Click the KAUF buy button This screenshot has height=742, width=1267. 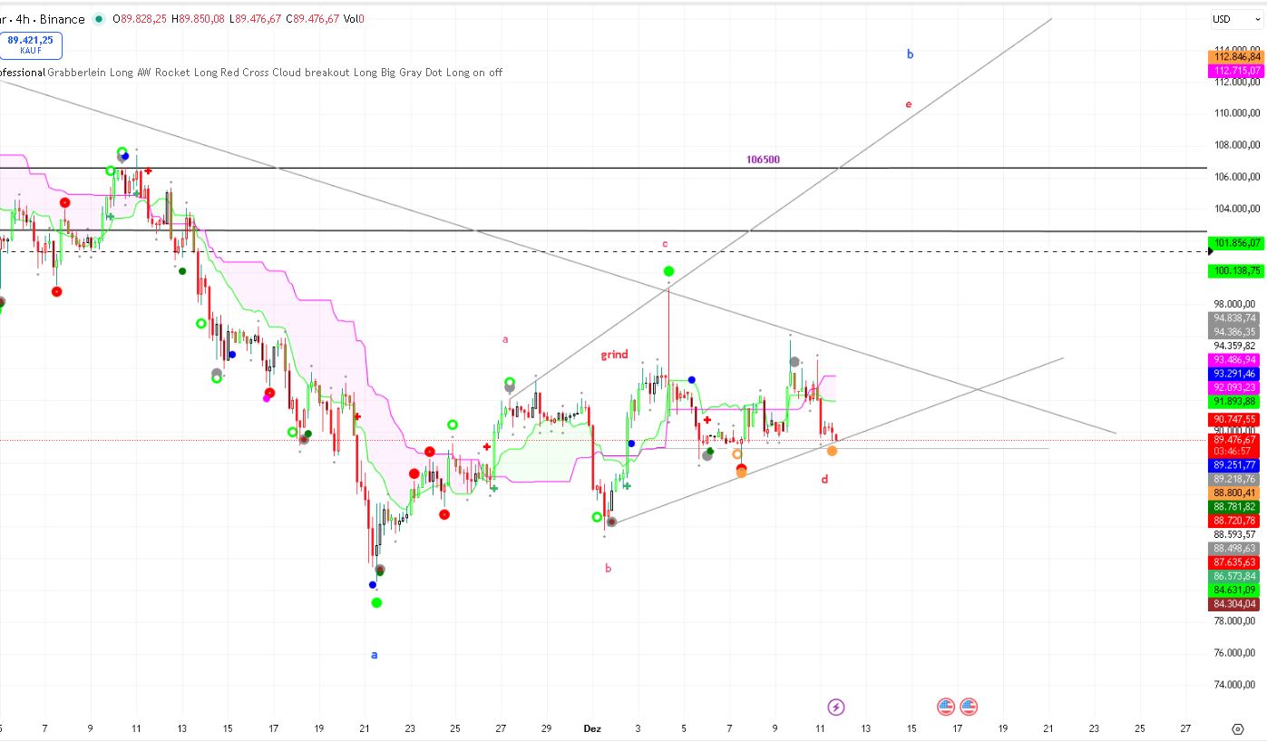tap(30, 44)
